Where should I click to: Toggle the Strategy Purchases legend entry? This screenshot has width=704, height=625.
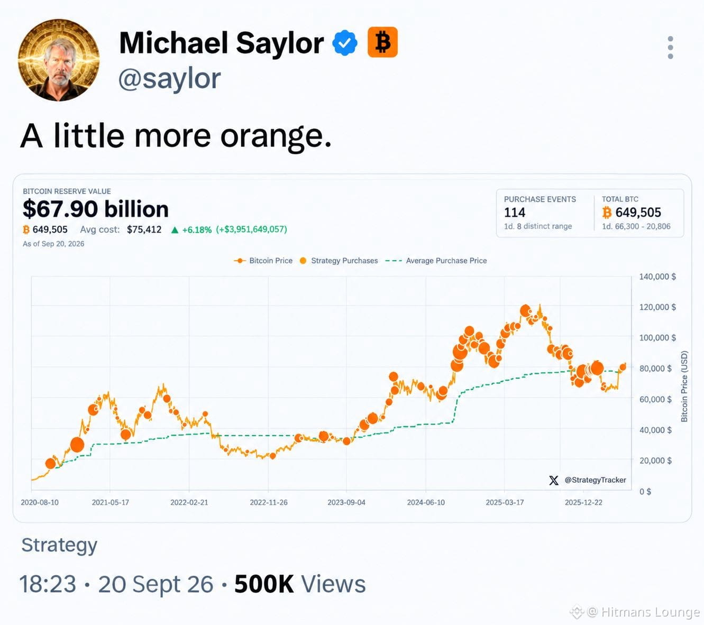coord(339,261)
